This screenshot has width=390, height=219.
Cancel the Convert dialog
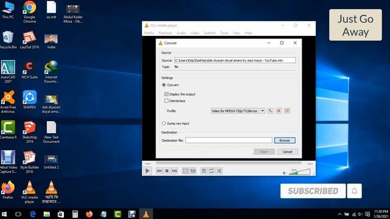coord(287,151)
